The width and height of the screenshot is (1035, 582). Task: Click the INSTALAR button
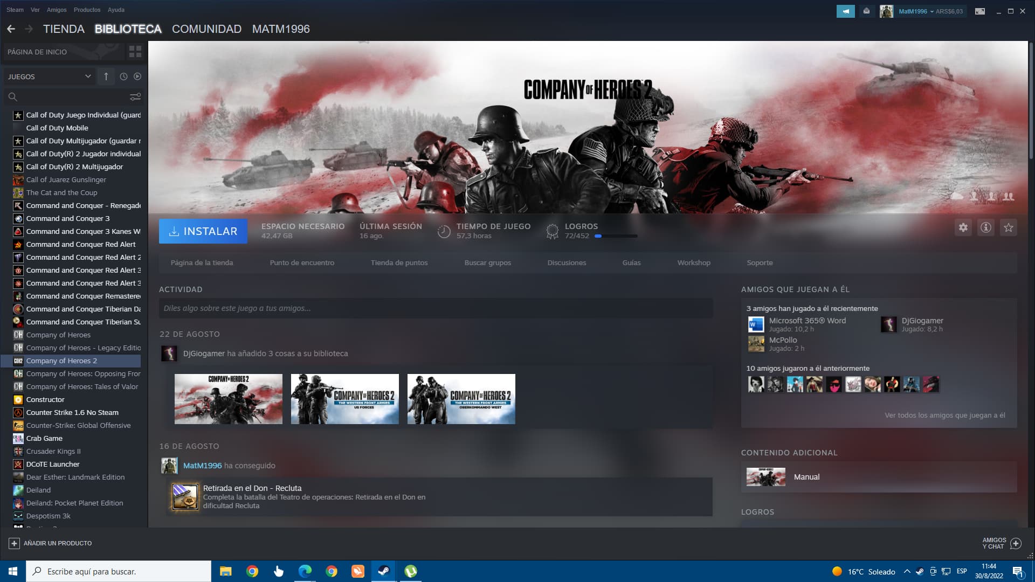pos(203,231)
